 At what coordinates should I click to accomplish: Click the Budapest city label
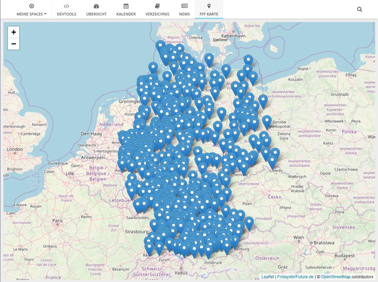point(344,255)
